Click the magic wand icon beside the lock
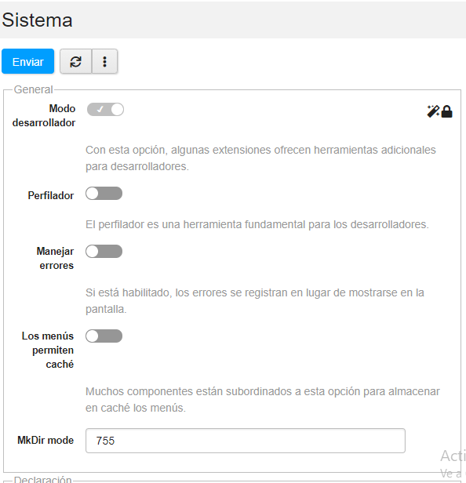466x483 pixels. (x=433, y=111)
